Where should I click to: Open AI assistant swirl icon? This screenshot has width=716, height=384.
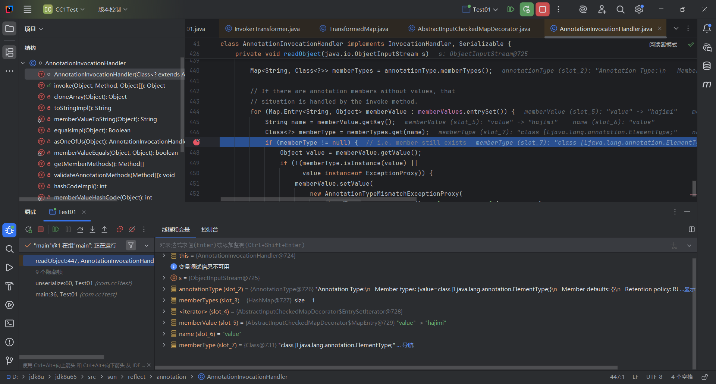point(583,9)
